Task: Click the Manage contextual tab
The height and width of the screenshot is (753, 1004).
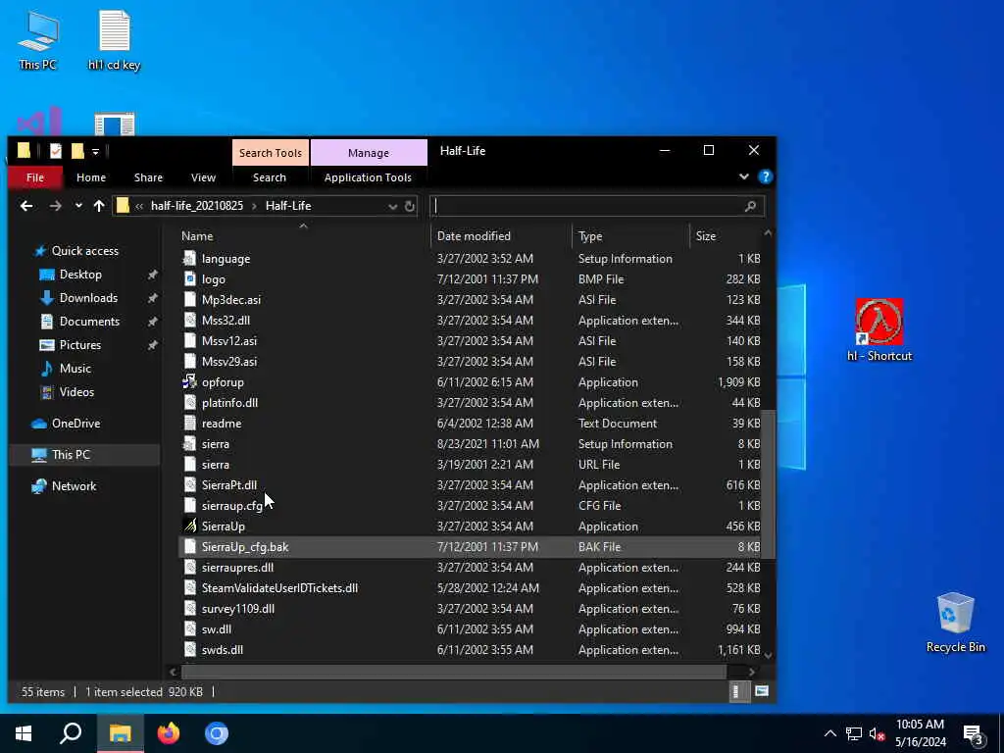Action: pyautogui.click(x=369, y=152)
